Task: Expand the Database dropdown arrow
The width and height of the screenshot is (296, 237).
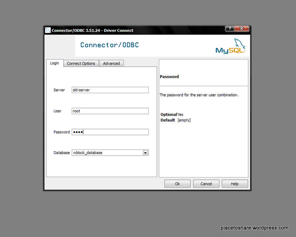Action: (145, 153)
